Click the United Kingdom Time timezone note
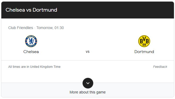The width and height of the screenshot is (175, 99). coord(45,67)
